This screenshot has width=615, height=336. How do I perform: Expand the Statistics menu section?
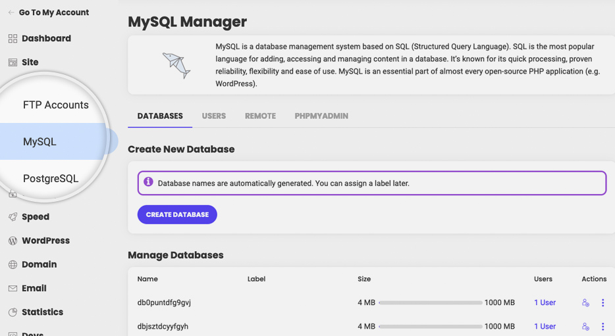pos(42,312)
